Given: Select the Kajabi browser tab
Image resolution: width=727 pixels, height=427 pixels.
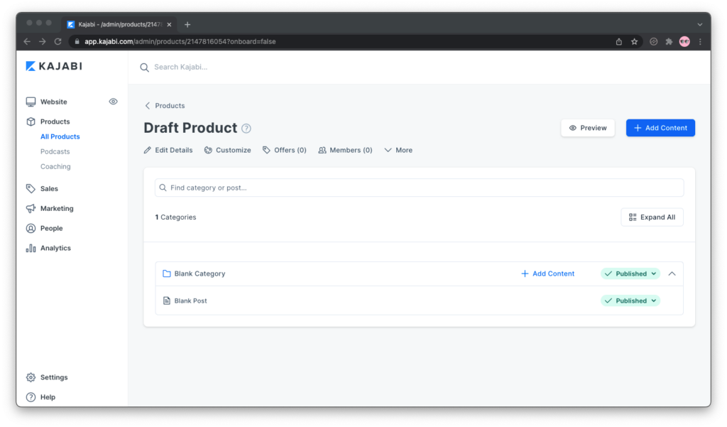Looking at the screenshot, I should (x=119, y=25).
